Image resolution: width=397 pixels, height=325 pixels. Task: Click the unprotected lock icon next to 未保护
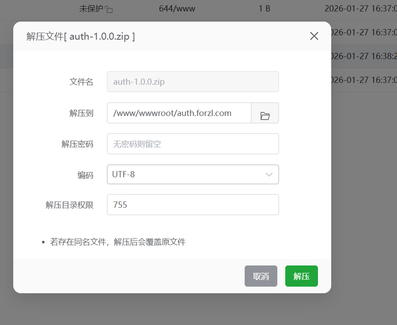109,8
